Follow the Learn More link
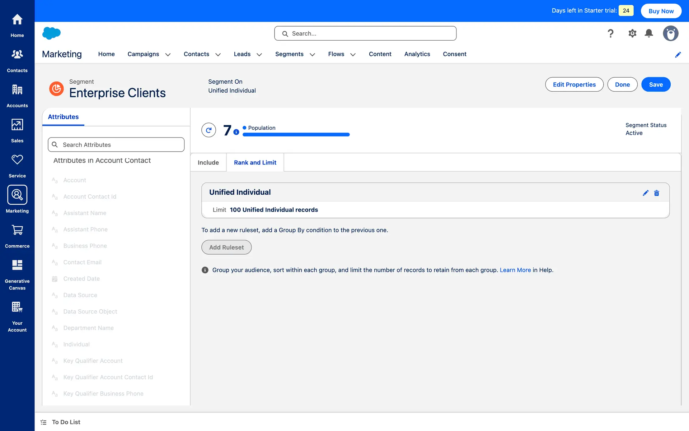 (515, 270)
